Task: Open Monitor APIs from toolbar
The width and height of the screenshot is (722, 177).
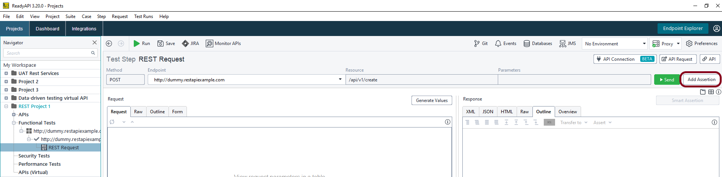Action: coord(209,43)
